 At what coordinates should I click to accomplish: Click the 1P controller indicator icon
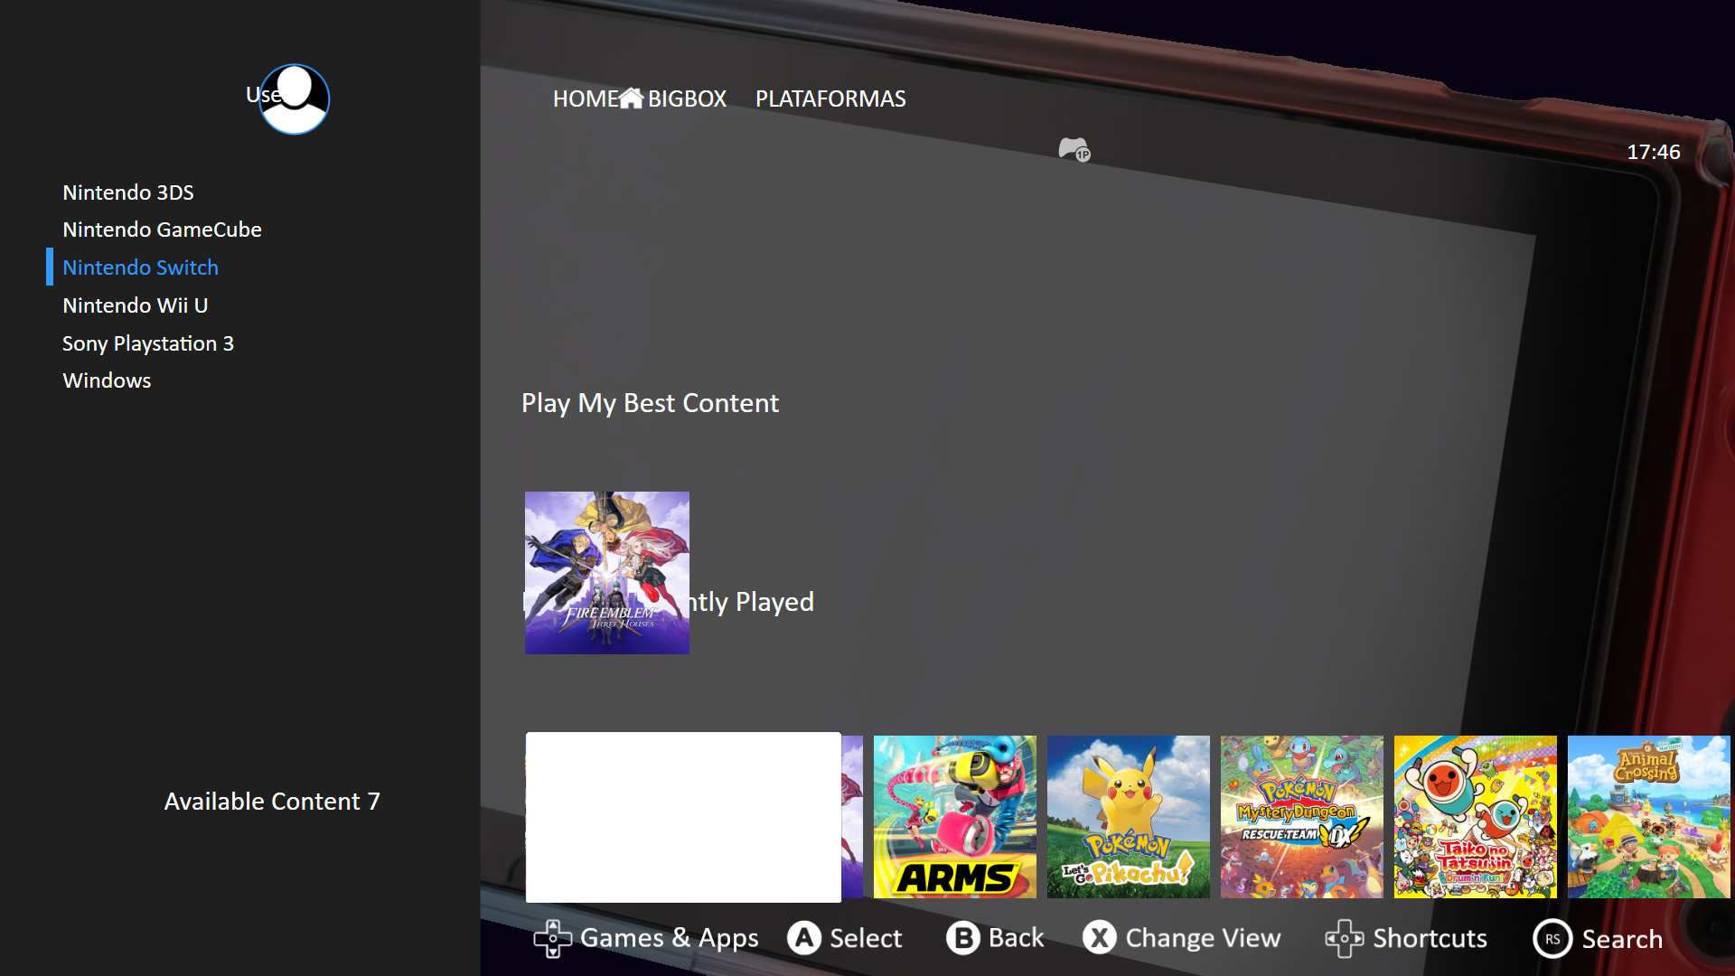coord(1074,149)
